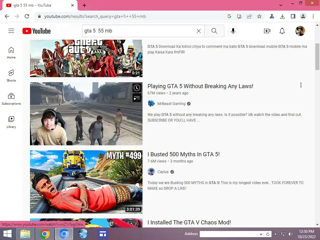Toggle the Chrome side panel icon
The height and width of the screenshot is (240, 320).
point(293,16)
